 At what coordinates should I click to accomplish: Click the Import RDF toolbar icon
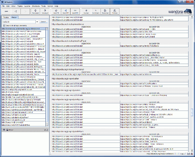66,11
